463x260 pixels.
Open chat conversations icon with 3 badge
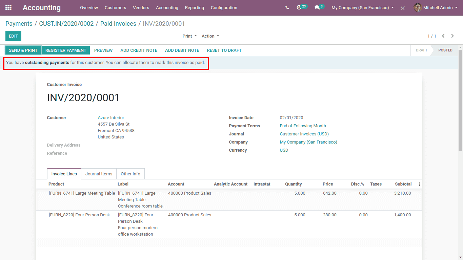319,7
